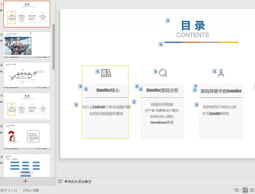The width and height of the screenshot is (255, 194).
Task: Click the Office 主题 theme label
Action: click(31, 190)
